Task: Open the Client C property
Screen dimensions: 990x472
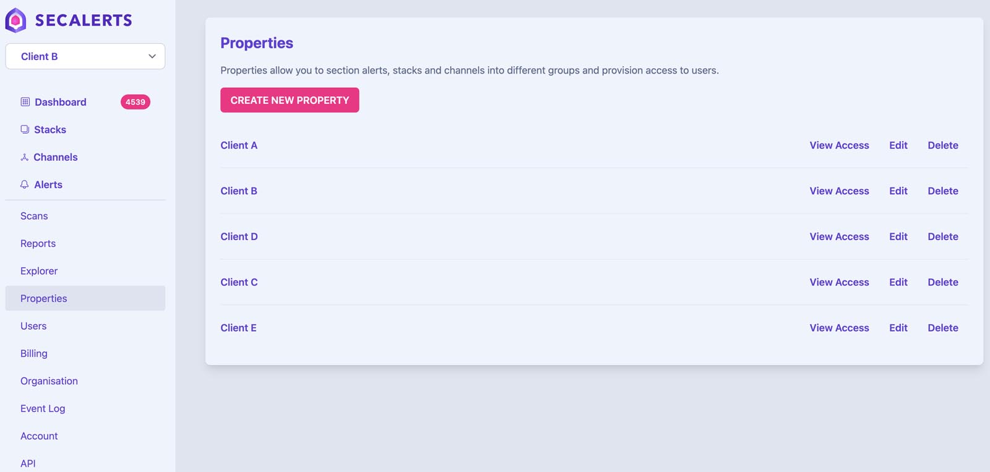Action: [x=239, y=282]
